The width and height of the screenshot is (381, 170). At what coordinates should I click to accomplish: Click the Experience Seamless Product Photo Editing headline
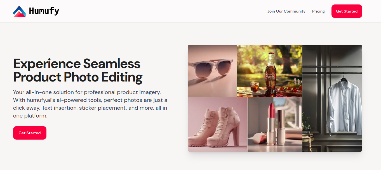point(78,70)
